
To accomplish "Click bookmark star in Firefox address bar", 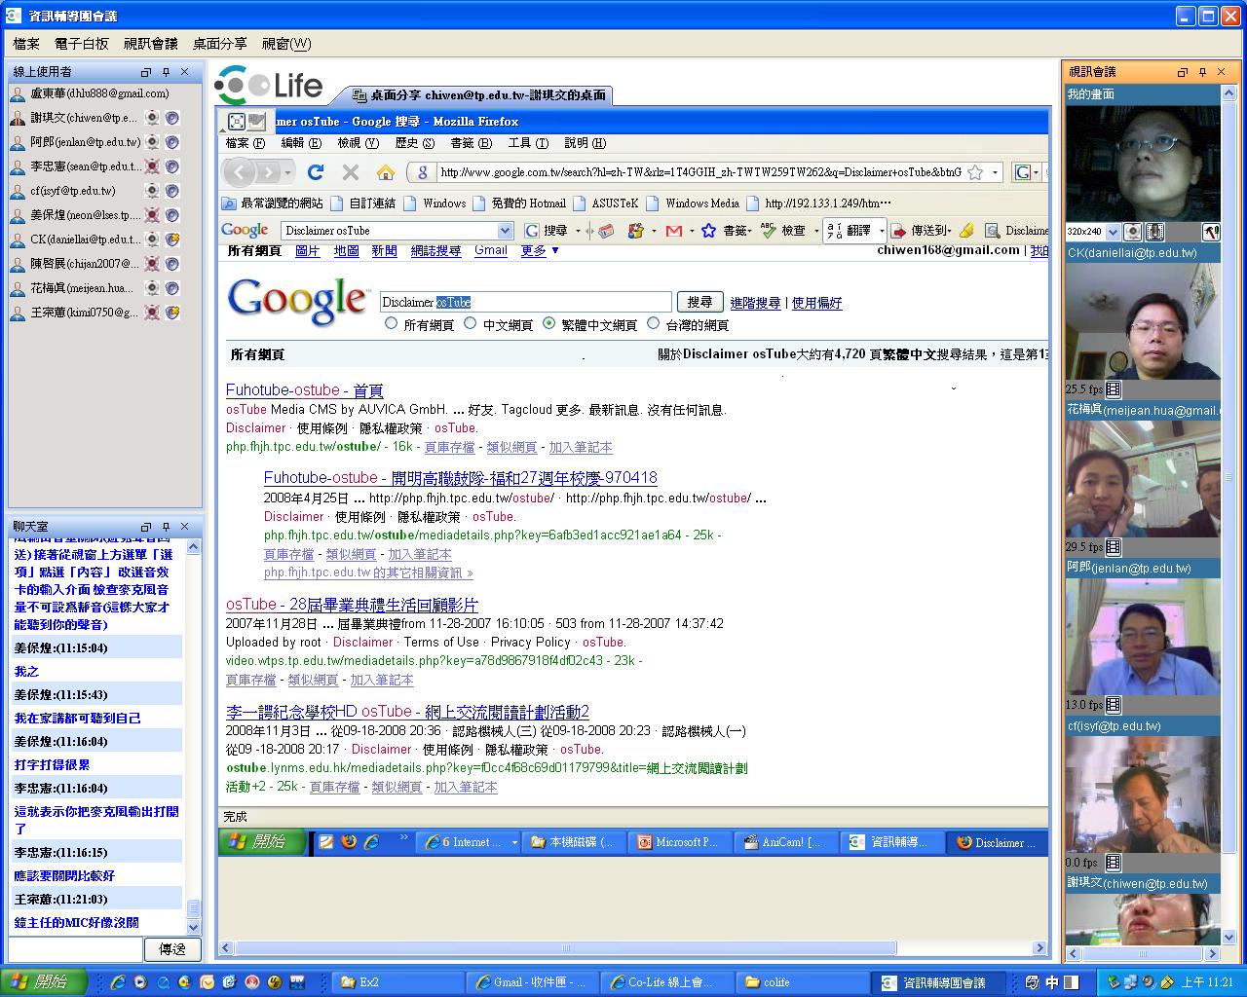I will (975, 172).
